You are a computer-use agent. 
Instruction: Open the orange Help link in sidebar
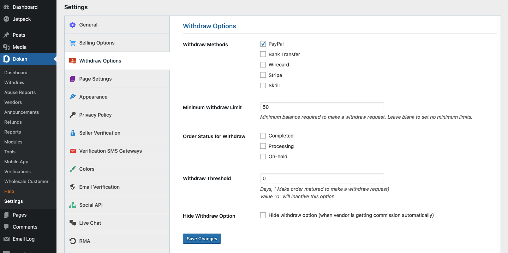point(9,191)
